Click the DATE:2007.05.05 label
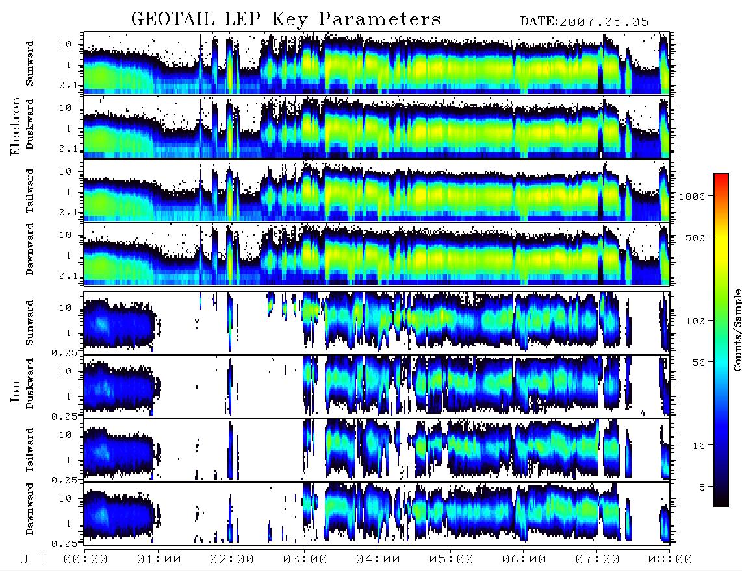The width and height of the screenshot is (742, 571). pos(584,22)
